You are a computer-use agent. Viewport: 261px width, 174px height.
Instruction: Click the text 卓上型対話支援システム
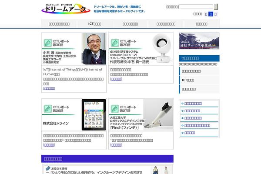point(124,52)
